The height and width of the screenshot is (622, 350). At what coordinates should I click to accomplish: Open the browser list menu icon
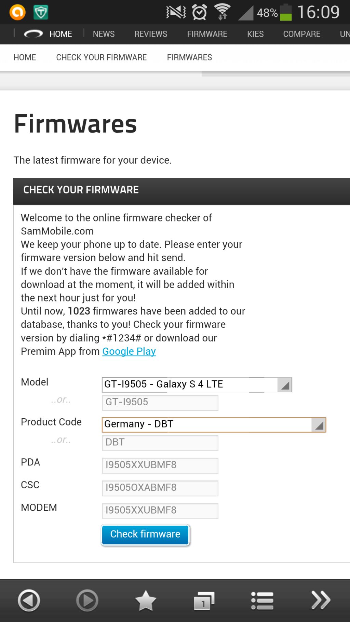pyautogui.click(x=262, y=600)
